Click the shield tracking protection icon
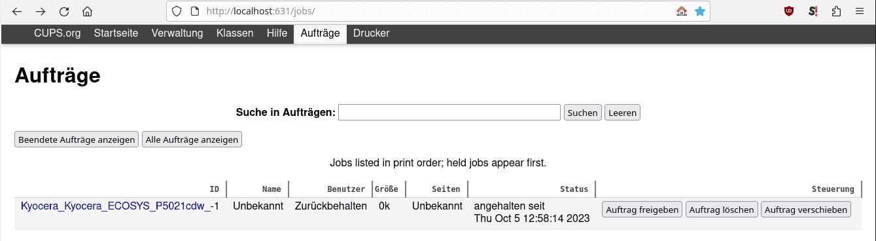Viewport: 876px width, 241px height. (x=177, y=11)
